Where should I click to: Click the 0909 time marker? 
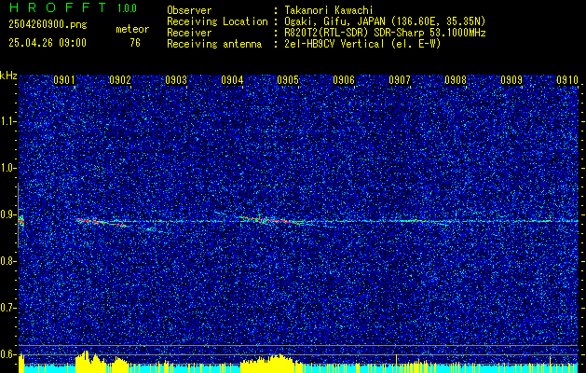pos(511,80)
